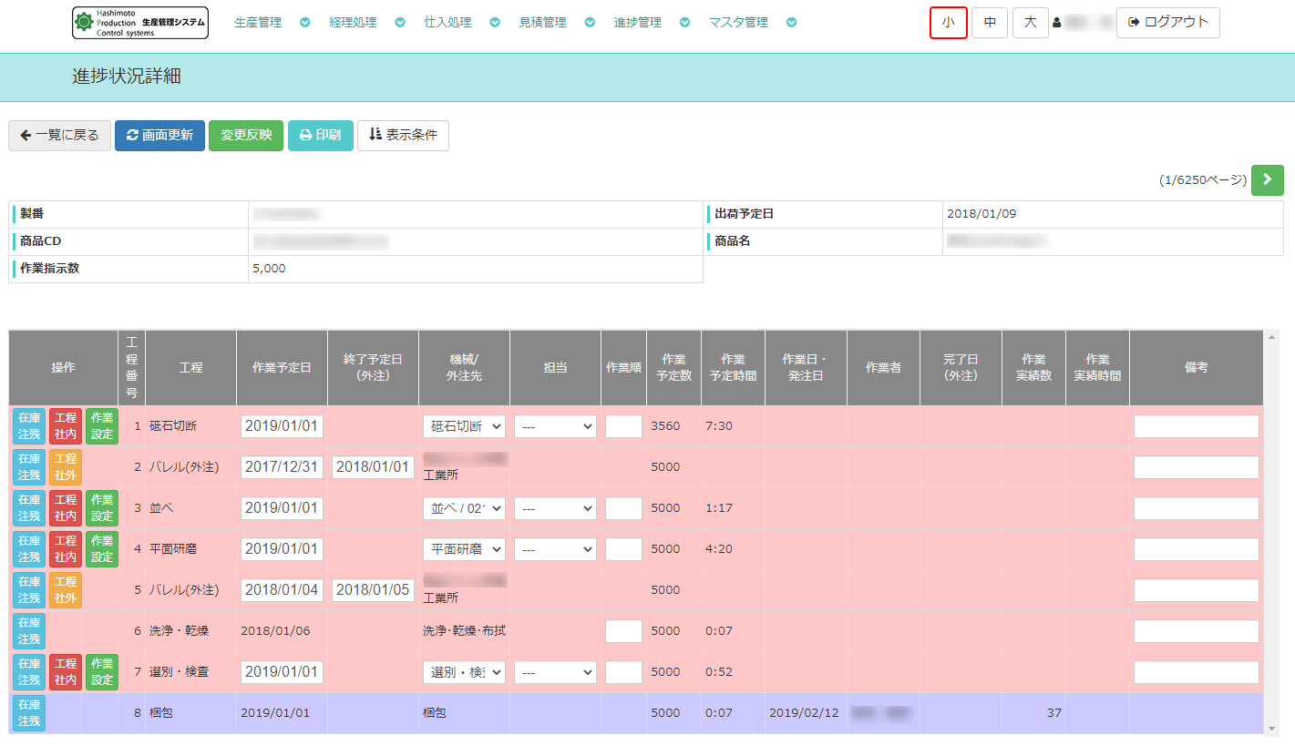Viewport: 1295px width, 746px height.
Task: Return to the list via 一覧に戻る
Action: (60, 135)
